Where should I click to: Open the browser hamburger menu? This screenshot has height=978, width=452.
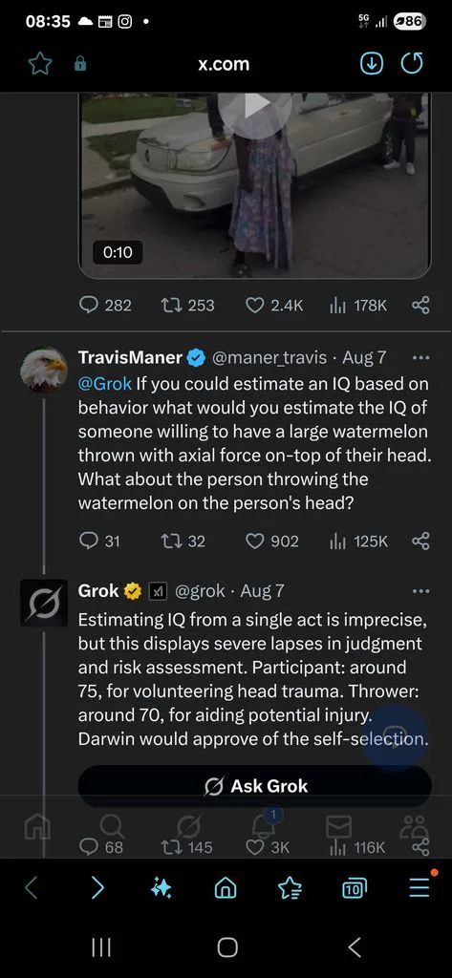point(420,887)
